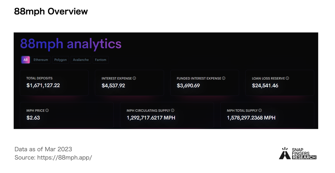This screenshot has width=335, height=173.
Task: Open the https://88mph.app/ source link
Action: [64, 158]
